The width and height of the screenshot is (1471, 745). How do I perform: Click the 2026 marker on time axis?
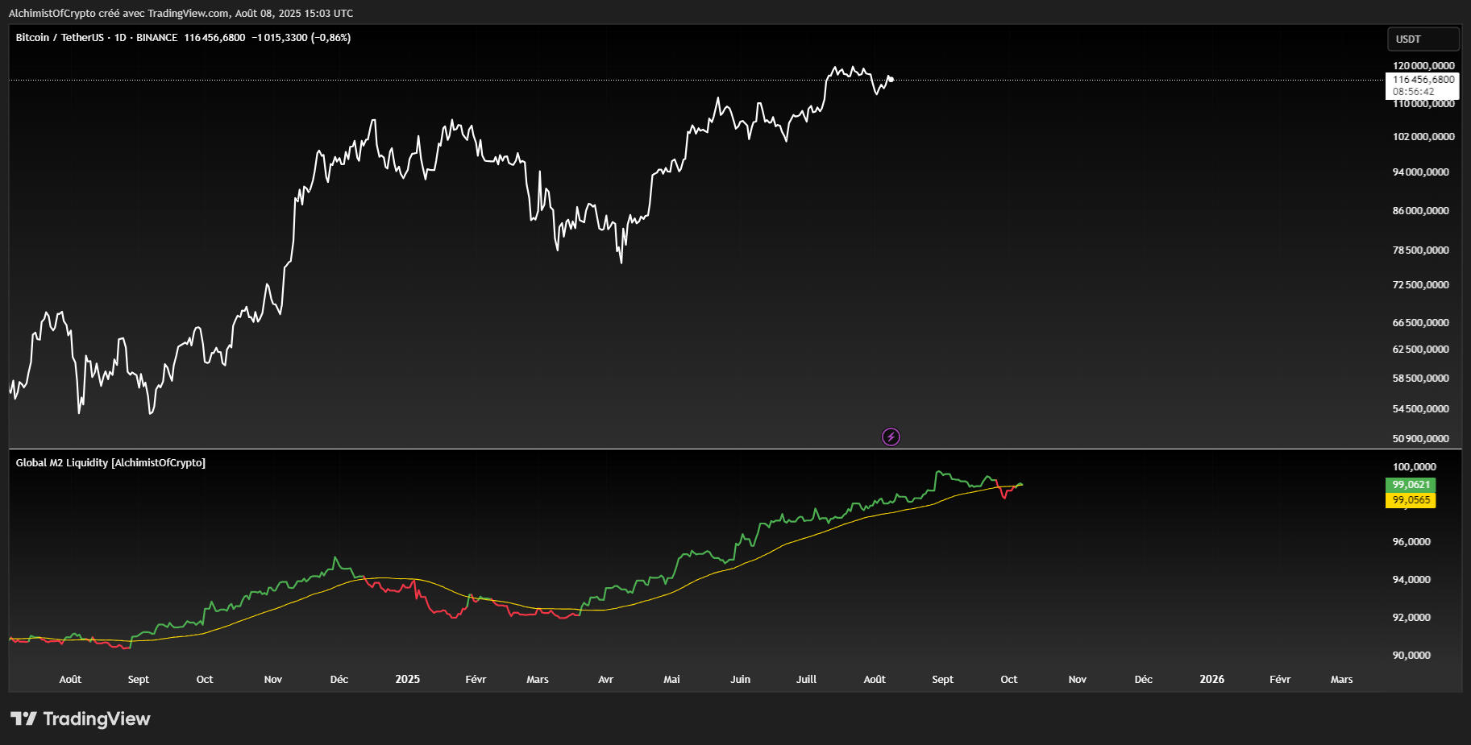[1211, 680]
